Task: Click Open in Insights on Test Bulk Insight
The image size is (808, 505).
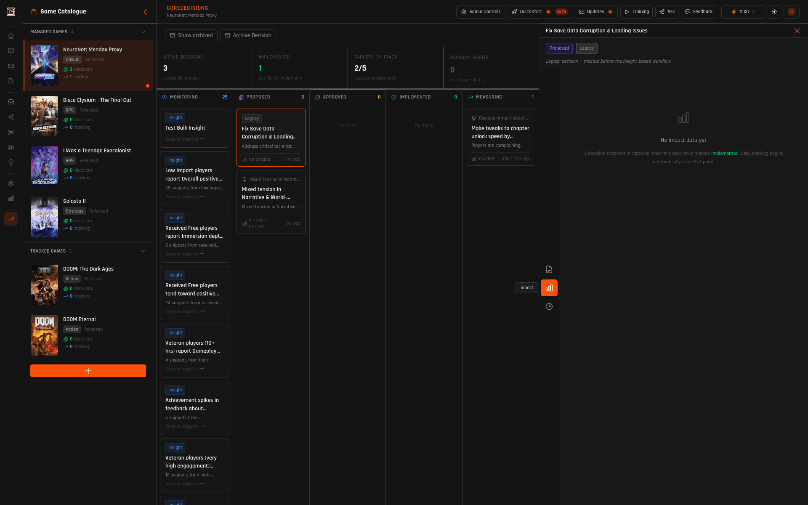Action: (x=184, y=139)
